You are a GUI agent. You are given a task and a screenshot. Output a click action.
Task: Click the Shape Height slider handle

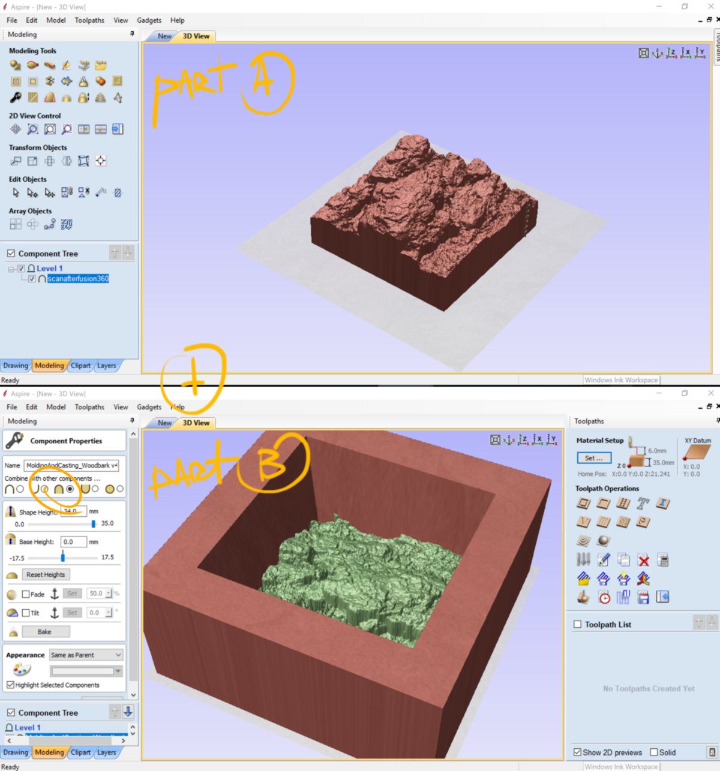coord(94,524)
